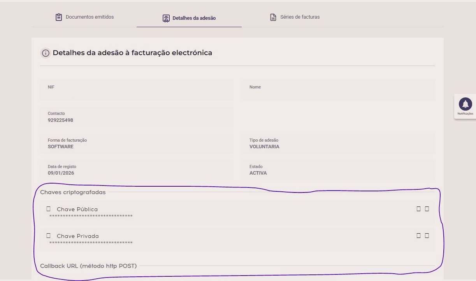Click the icon left of Chave Pública label
The width and height of the screenshot is (476, 281).
click(x=49, y=209)
